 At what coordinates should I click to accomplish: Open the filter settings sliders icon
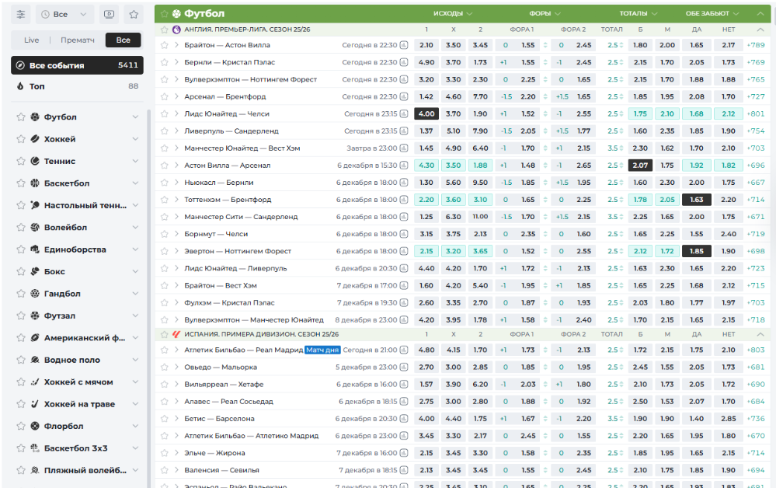[21, 14]
